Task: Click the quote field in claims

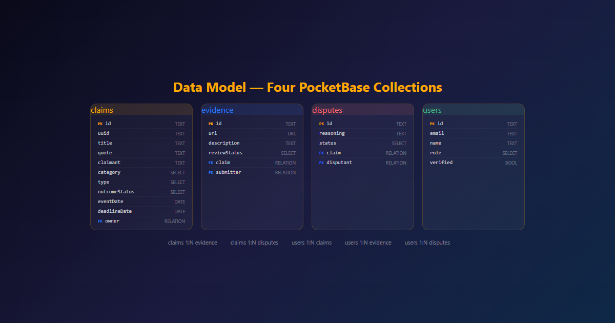Action: pyautogui.click(x=141, y=153)
